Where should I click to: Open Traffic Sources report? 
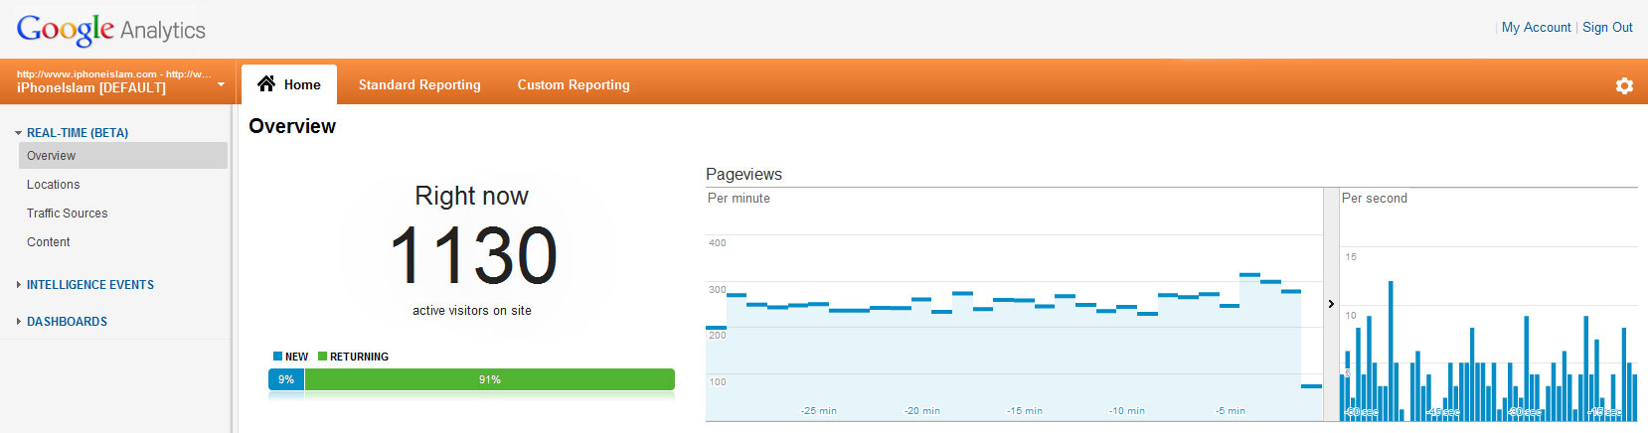point(68,214)
